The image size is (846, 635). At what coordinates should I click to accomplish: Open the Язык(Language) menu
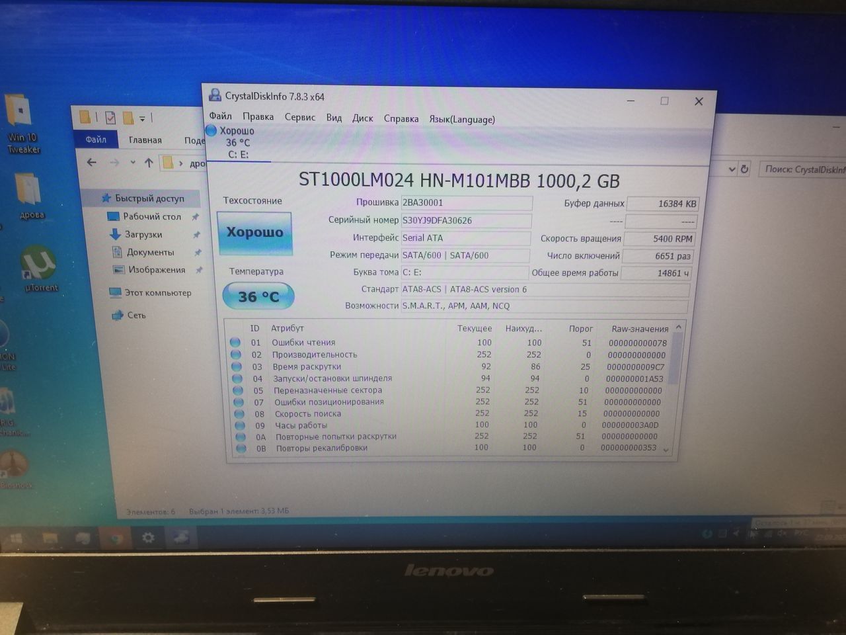click(x=461, y=120)
